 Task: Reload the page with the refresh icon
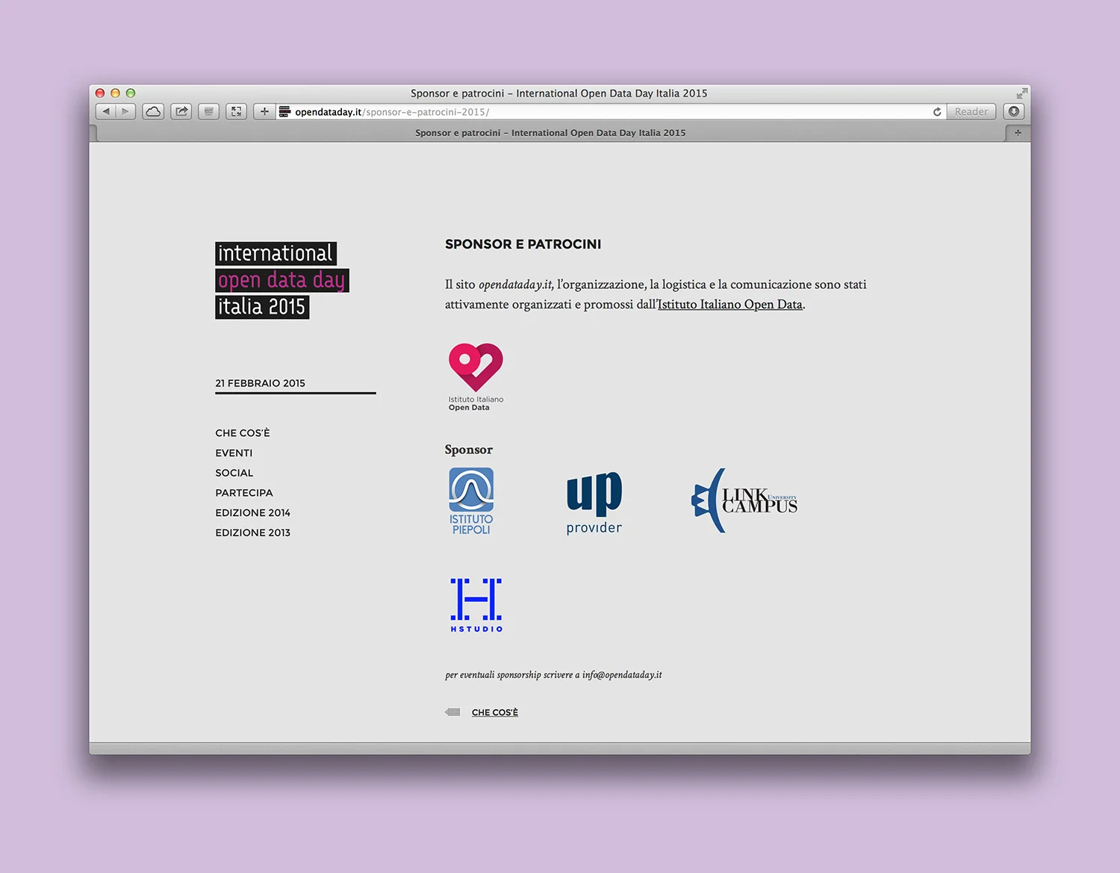(x=937, y=112)
